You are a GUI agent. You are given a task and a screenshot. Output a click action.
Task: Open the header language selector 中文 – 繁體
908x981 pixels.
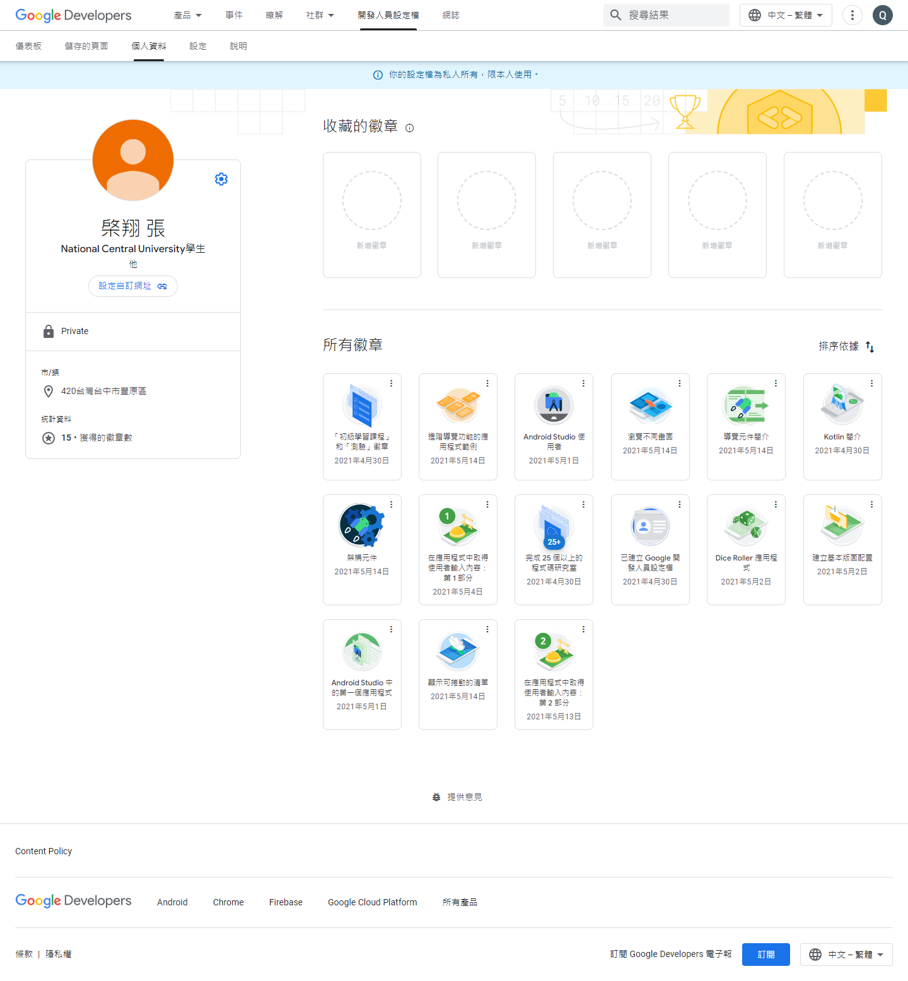786,15
